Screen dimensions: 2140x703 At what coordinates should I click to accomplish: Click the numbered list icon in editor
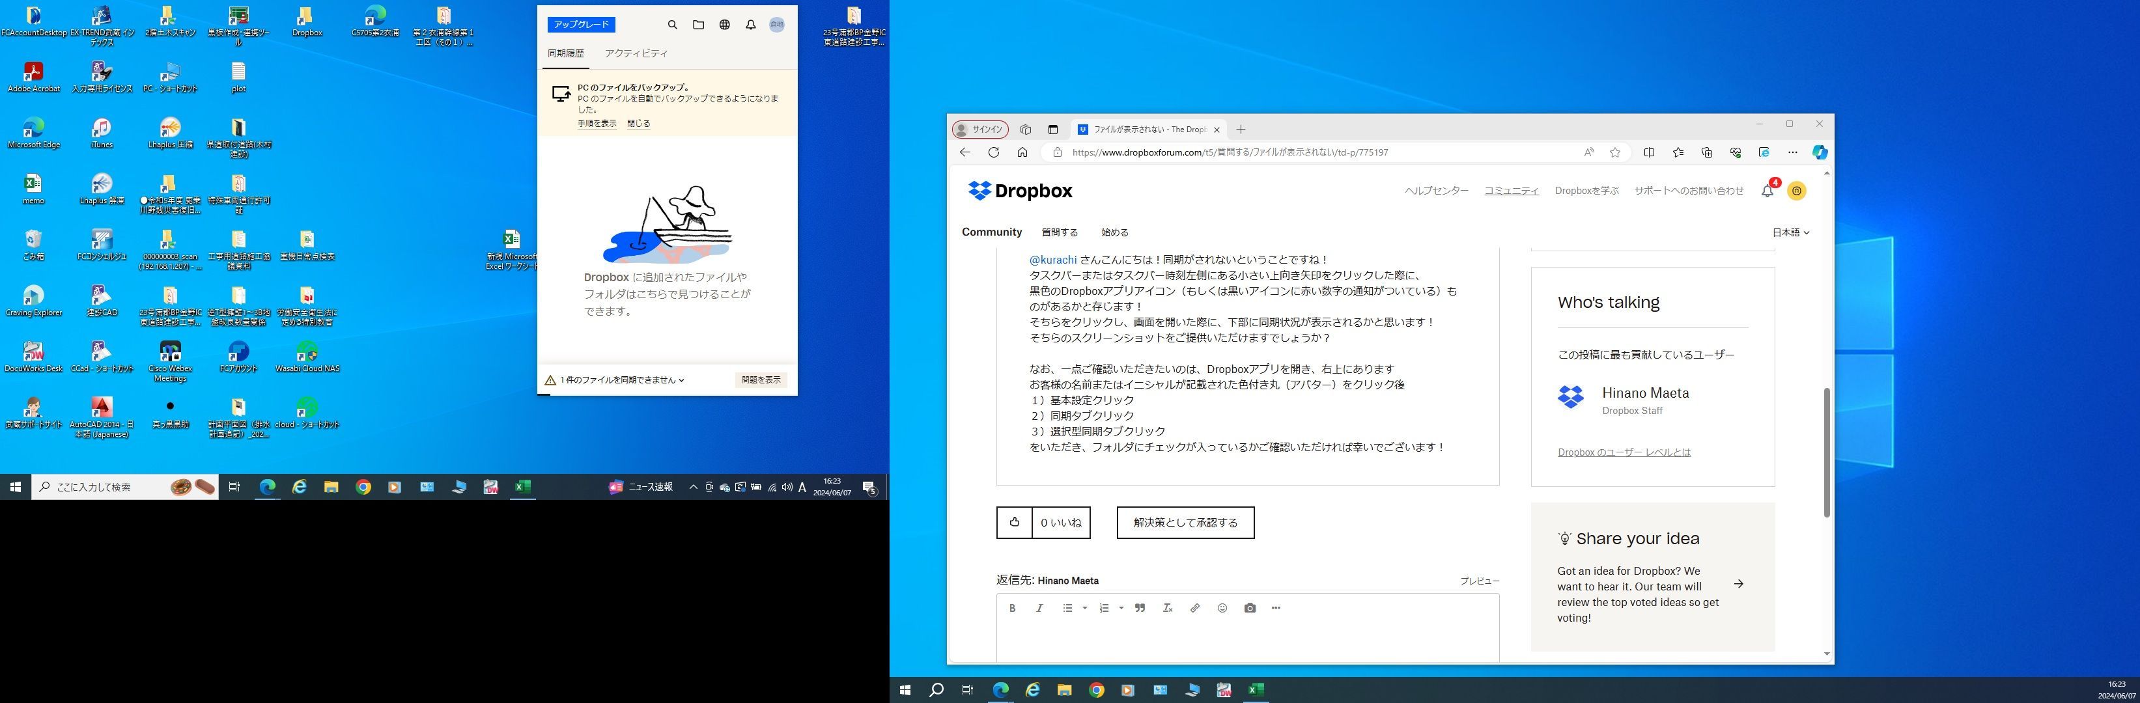pyautogui.click(x=1104, y=609)
